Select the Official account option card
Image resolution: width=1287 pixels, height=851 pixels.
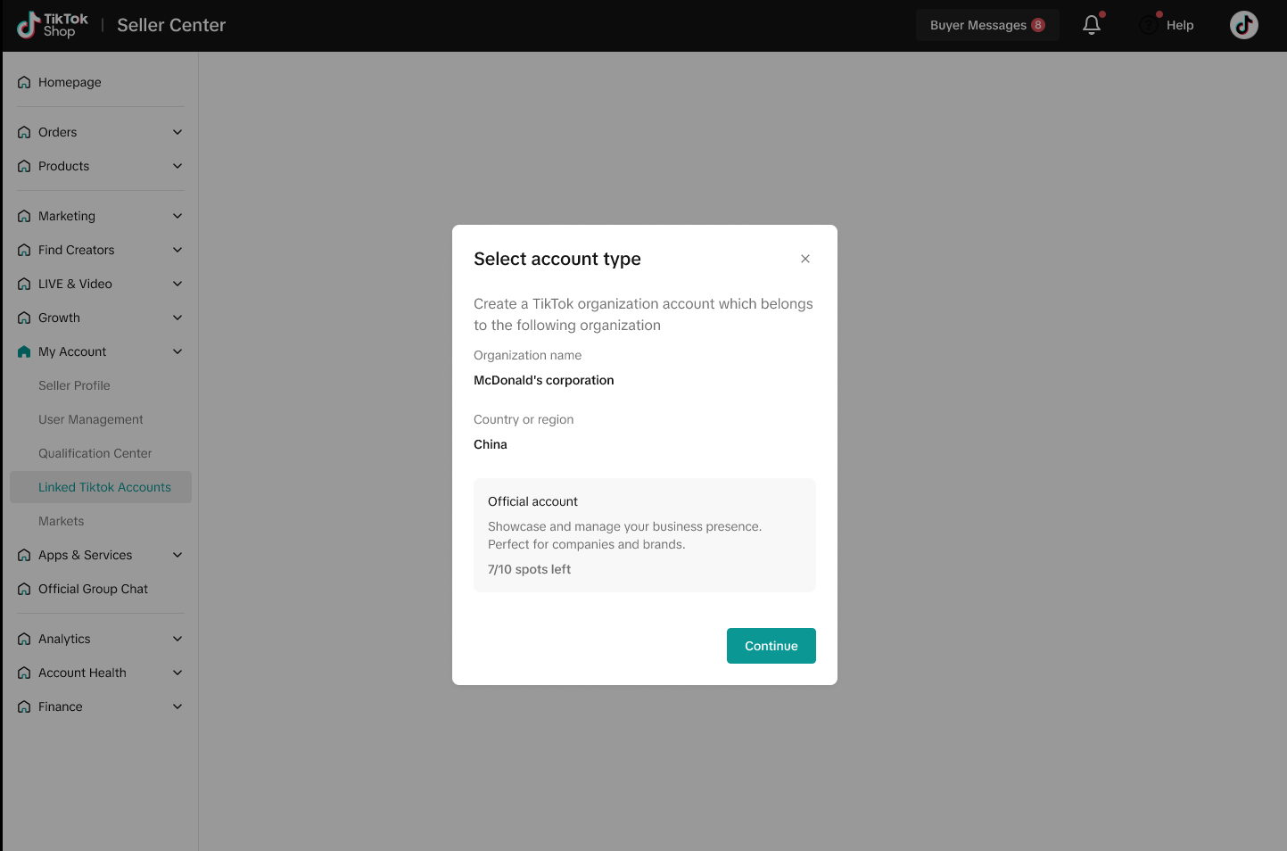644,535
